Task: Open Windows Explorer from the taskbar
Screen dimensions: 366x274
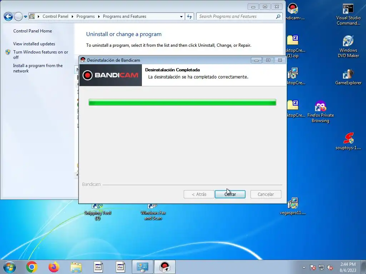Action: pyautogui.click(x=76, y=267)
